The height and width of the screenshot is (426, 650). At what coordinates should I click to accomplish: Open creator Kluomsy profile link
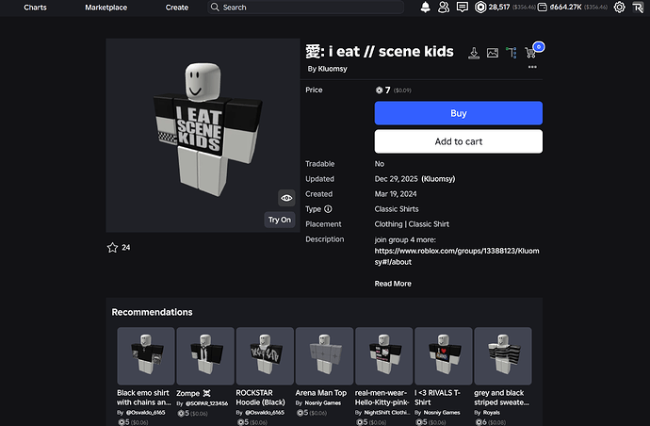[333, 69]
